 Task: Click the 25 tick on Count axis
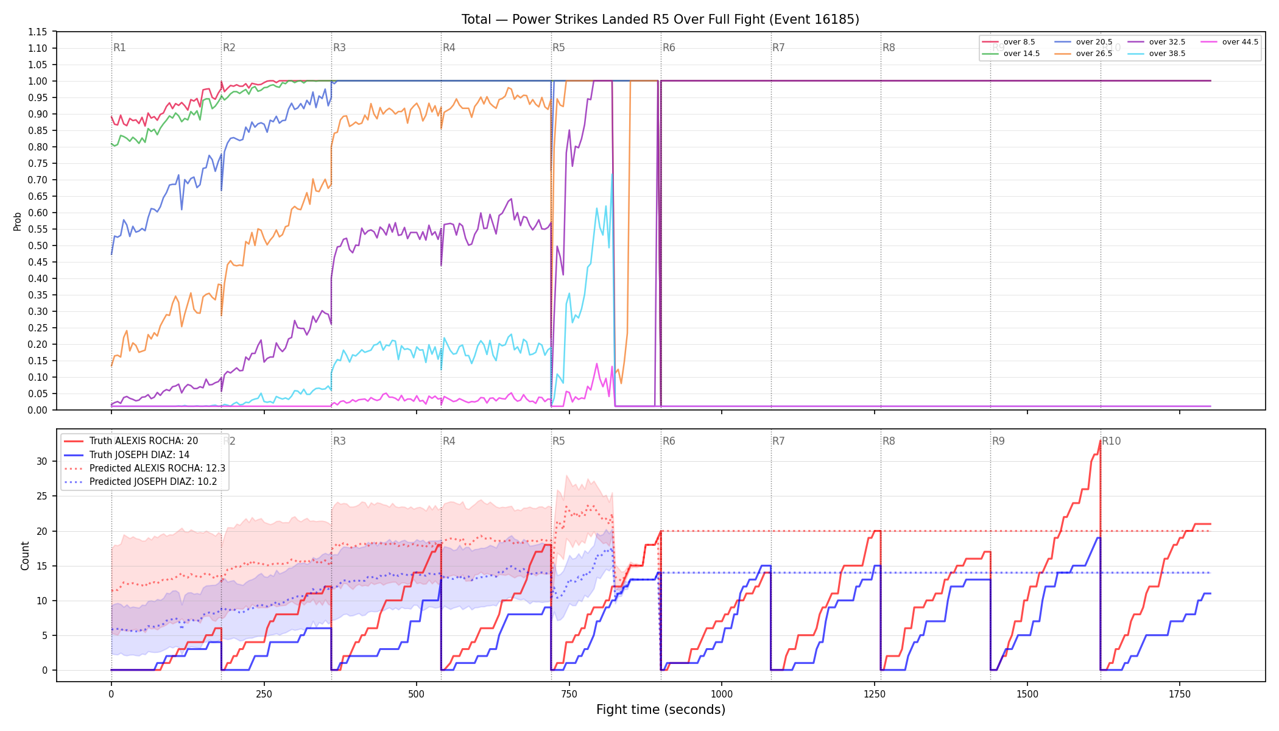[x=41, y=496]
